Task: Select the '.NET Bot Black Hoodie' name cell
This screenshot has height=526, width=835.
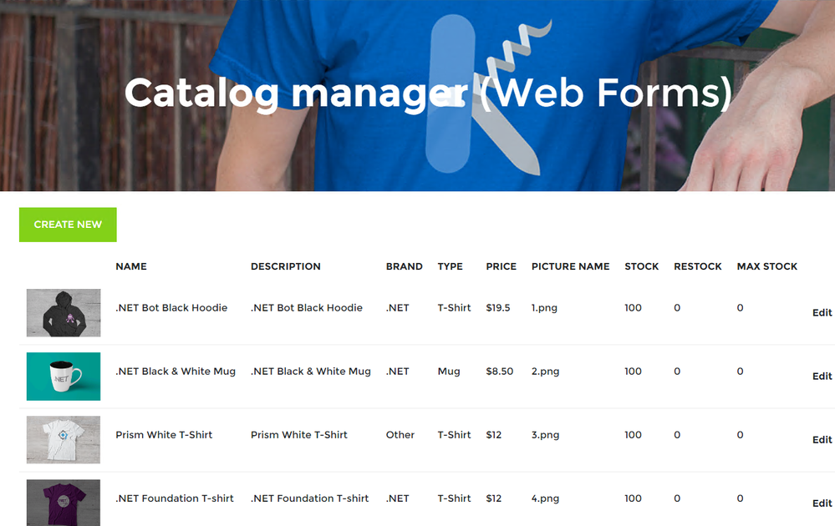Action: (x=171, y=308)
